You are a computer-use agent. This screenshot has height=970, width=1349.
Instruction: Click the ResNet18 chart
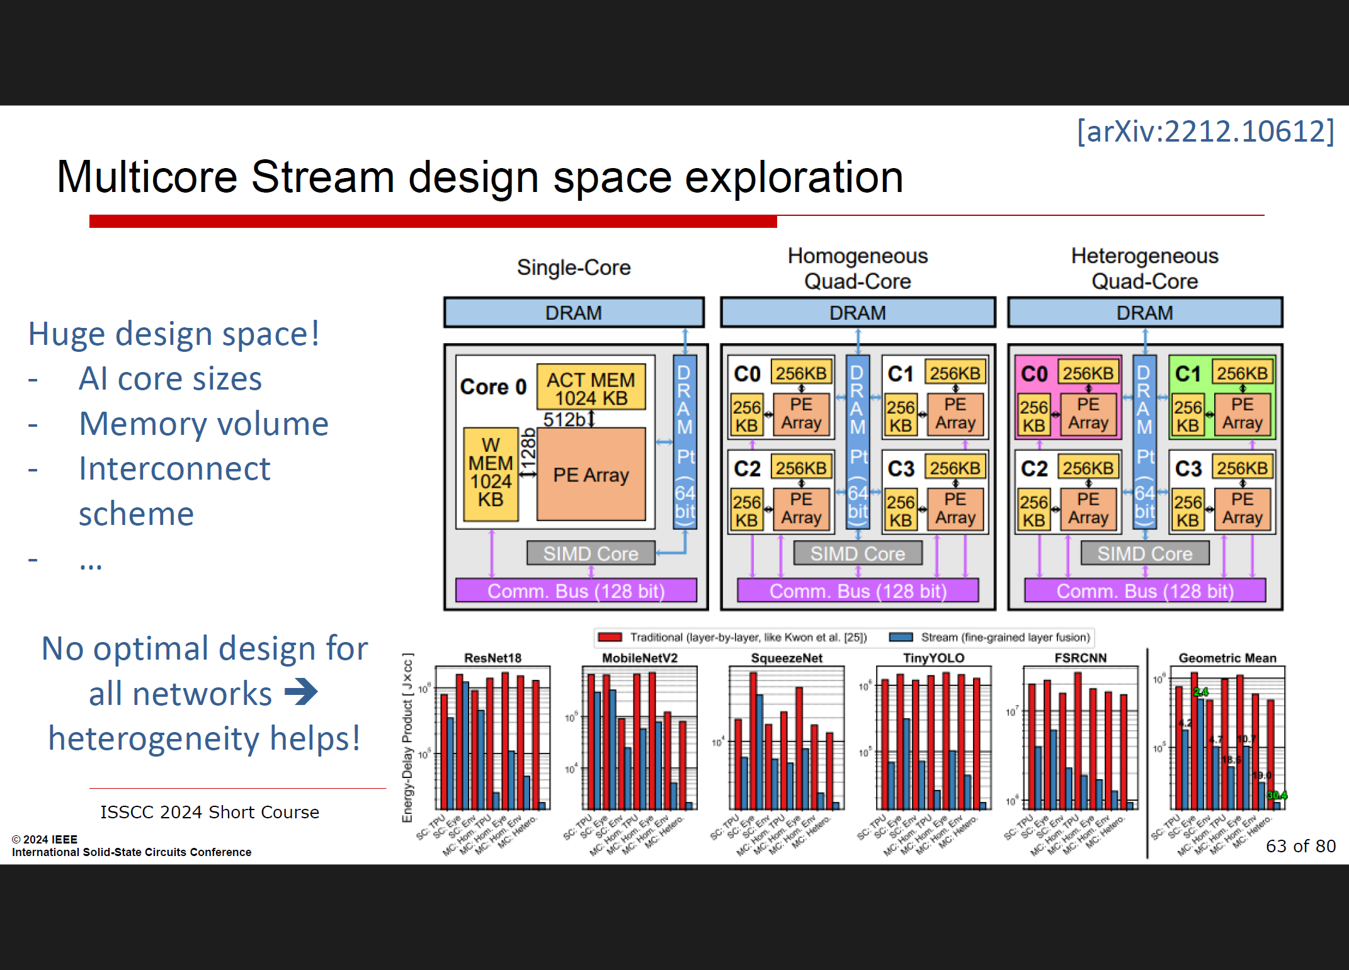click(492, 736)
